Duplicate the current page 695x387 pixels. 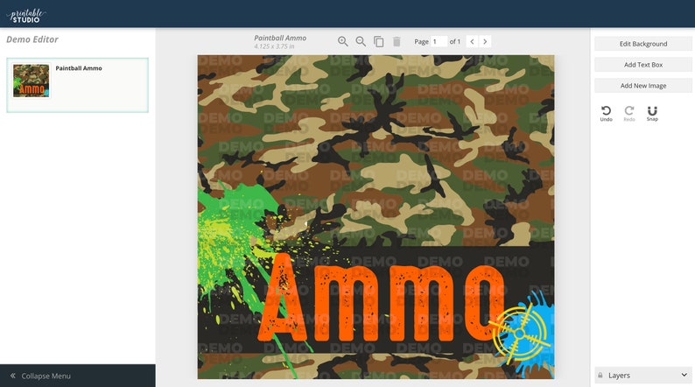(378, 41)
